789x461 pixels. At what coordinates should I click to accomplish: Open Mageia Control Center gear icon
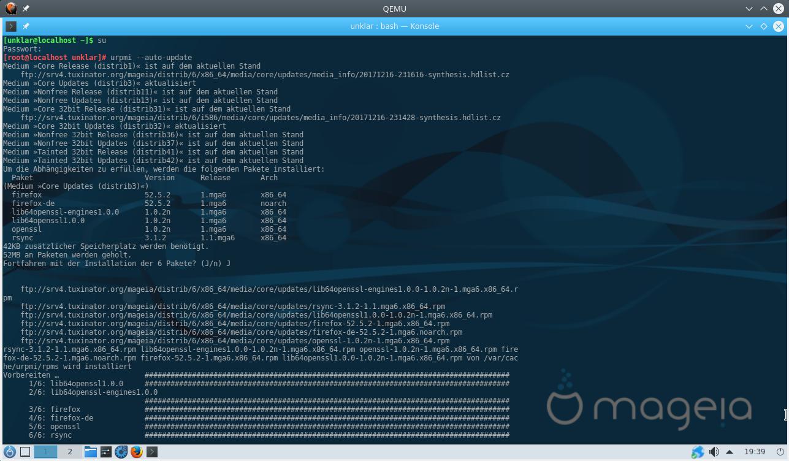(121, 452)
